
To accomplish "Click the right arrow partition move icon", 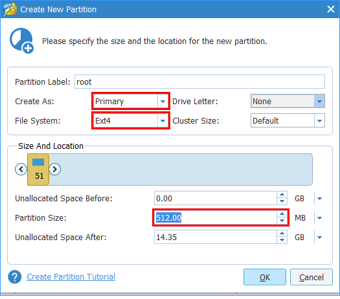I will (54, 169).
